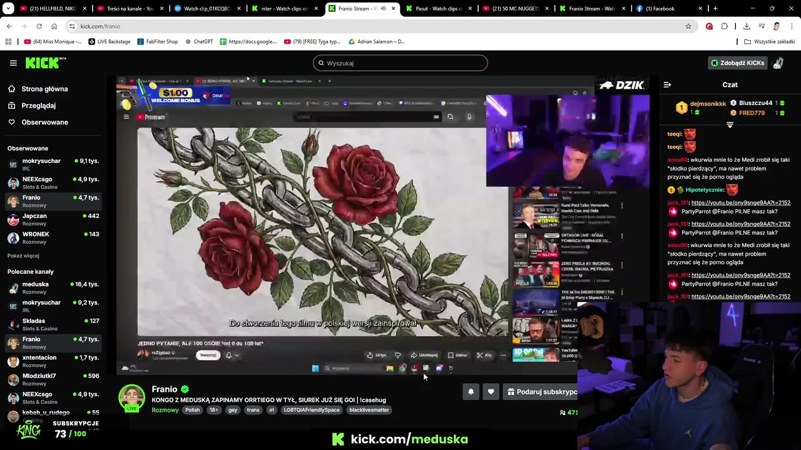The width and height of the screenshot is (801, 450).
Task: Click the Zdobądź KICKs button
Action: [737, 63]
